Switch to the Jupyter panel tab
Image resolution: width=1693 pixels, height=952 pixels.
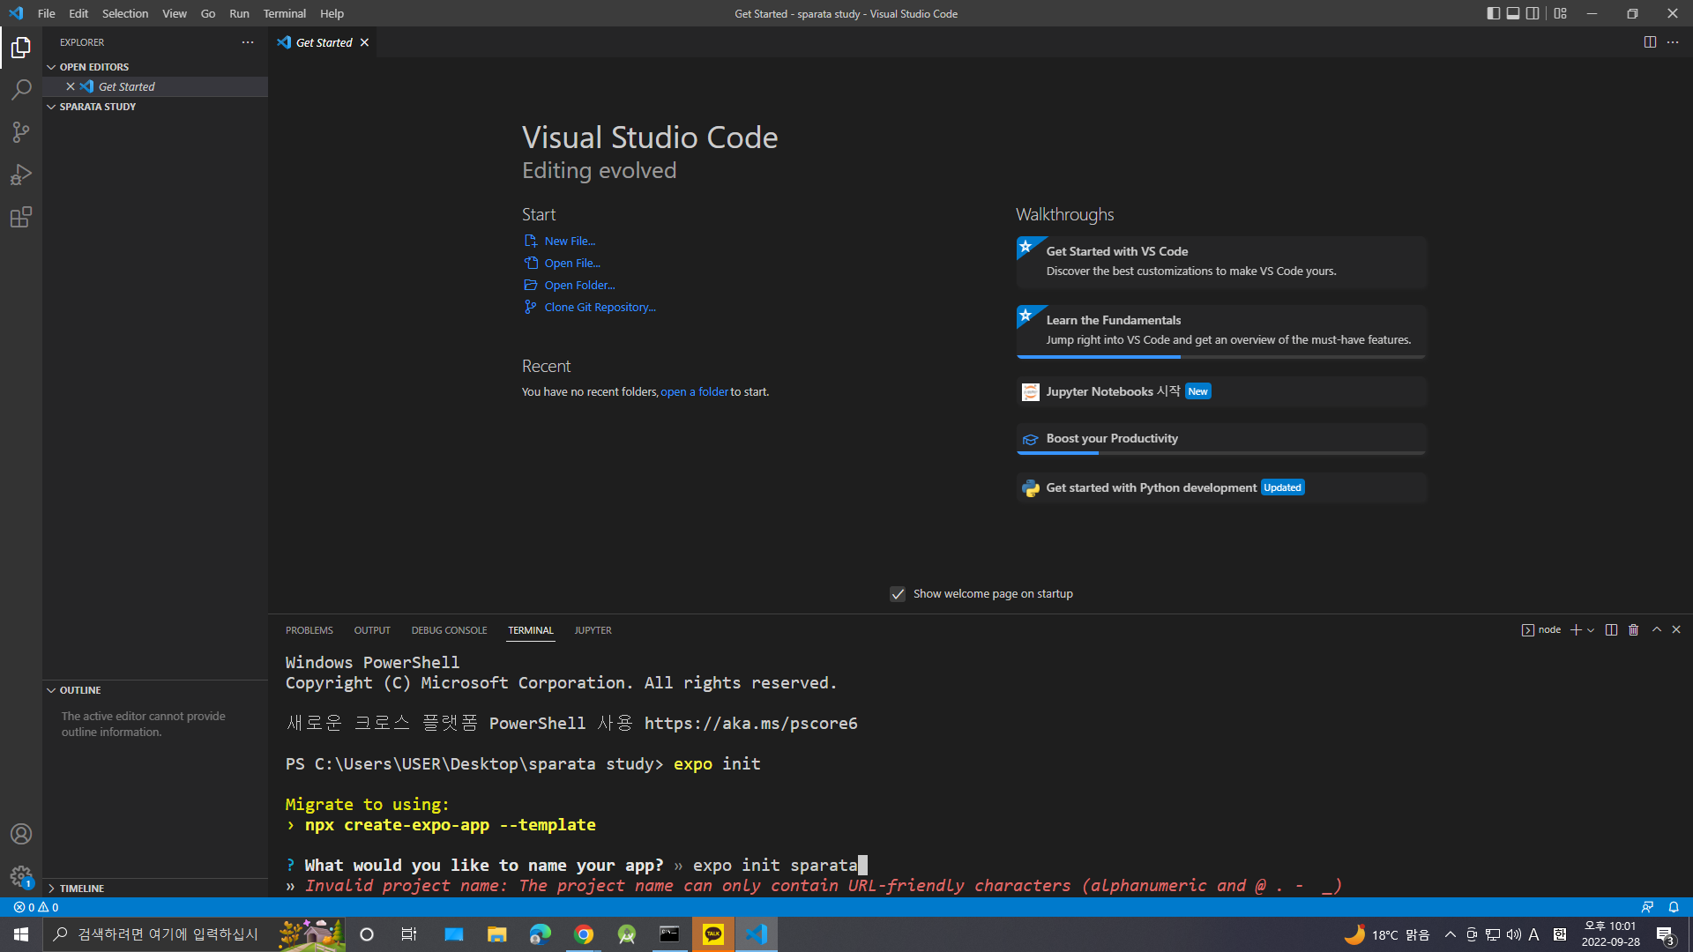(593, 630)
